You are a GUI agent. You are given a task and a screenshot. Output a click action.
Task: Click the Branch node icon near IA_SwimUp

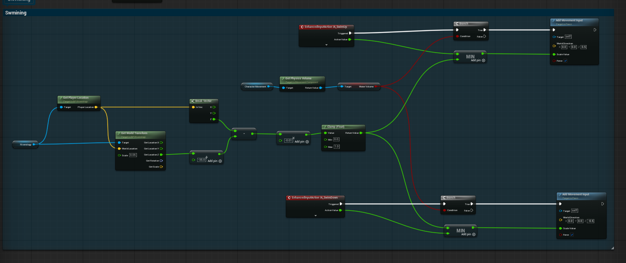pos(457,24)
